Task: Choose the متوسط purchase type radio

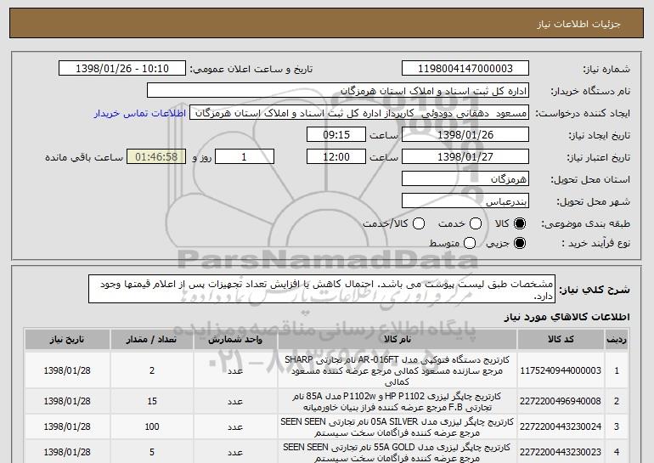Action: click(x=470, y=243)
